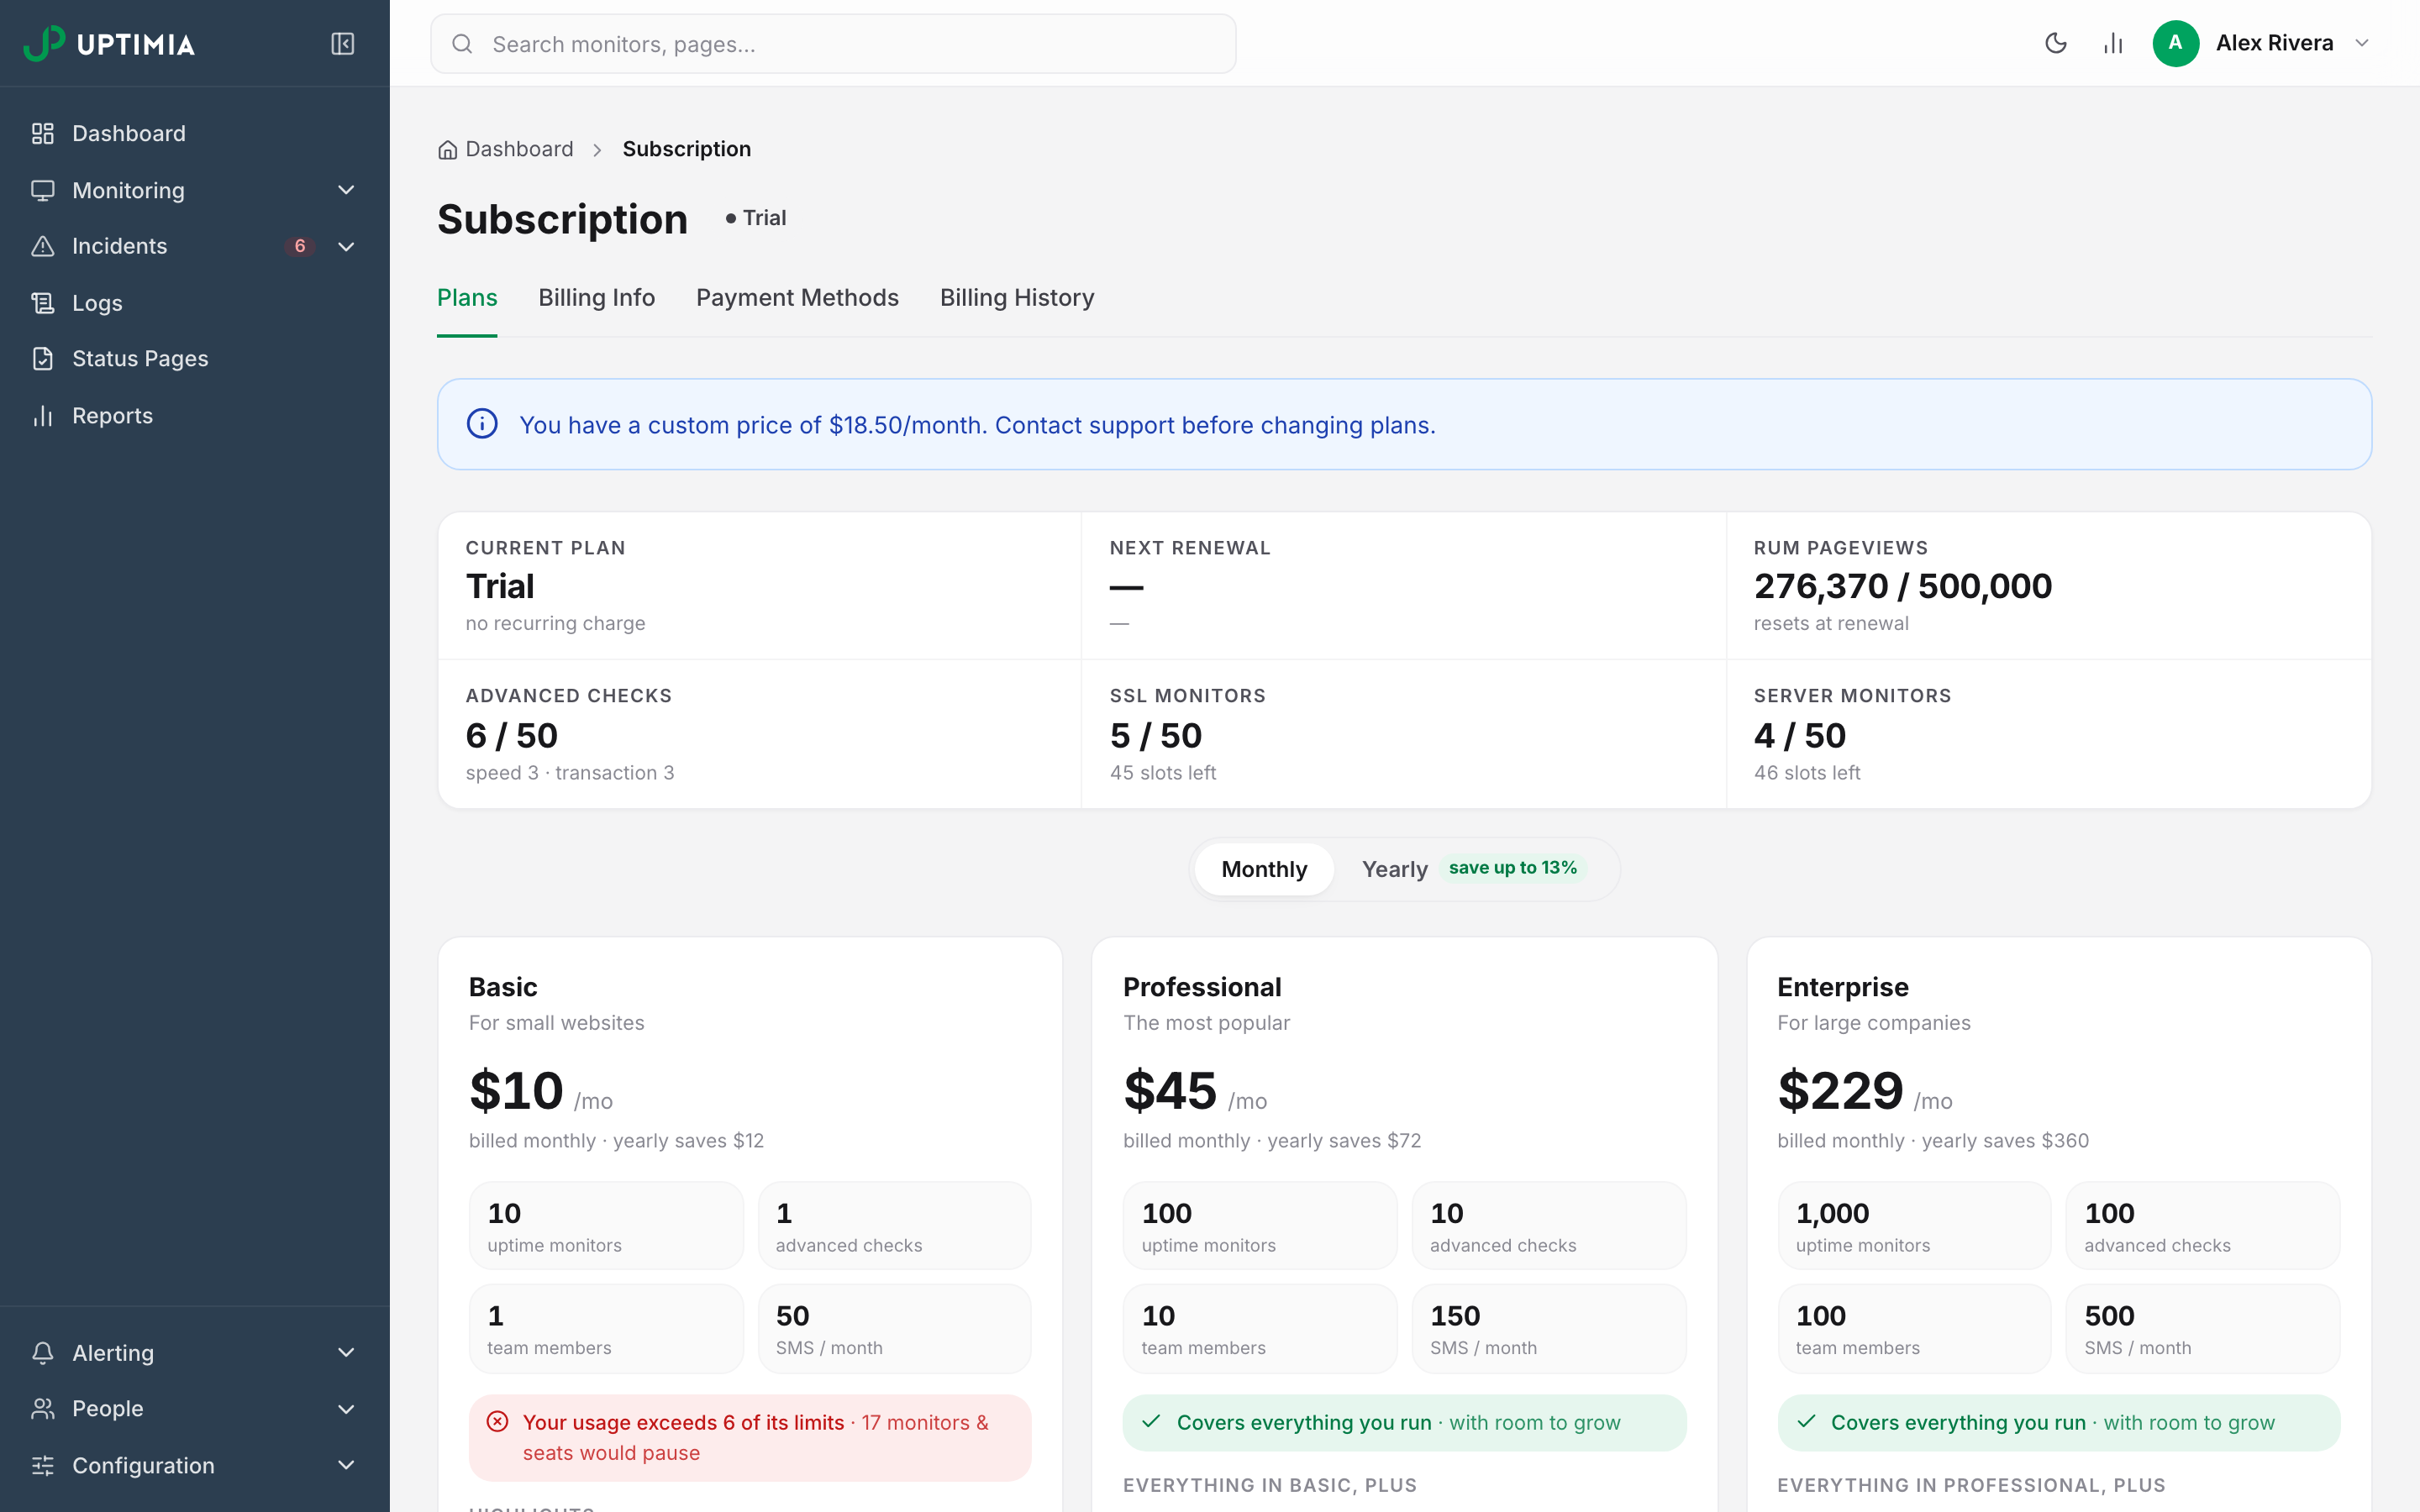
Task: Click the Logs icon in sidebar
Action: 43,303
